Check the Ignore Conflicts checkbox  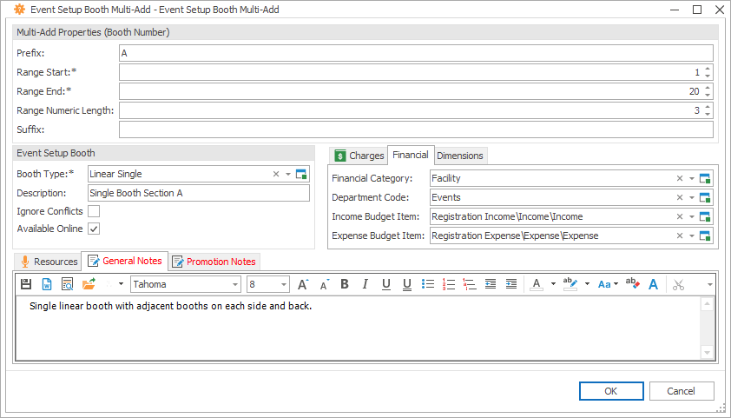pos(94,211)
